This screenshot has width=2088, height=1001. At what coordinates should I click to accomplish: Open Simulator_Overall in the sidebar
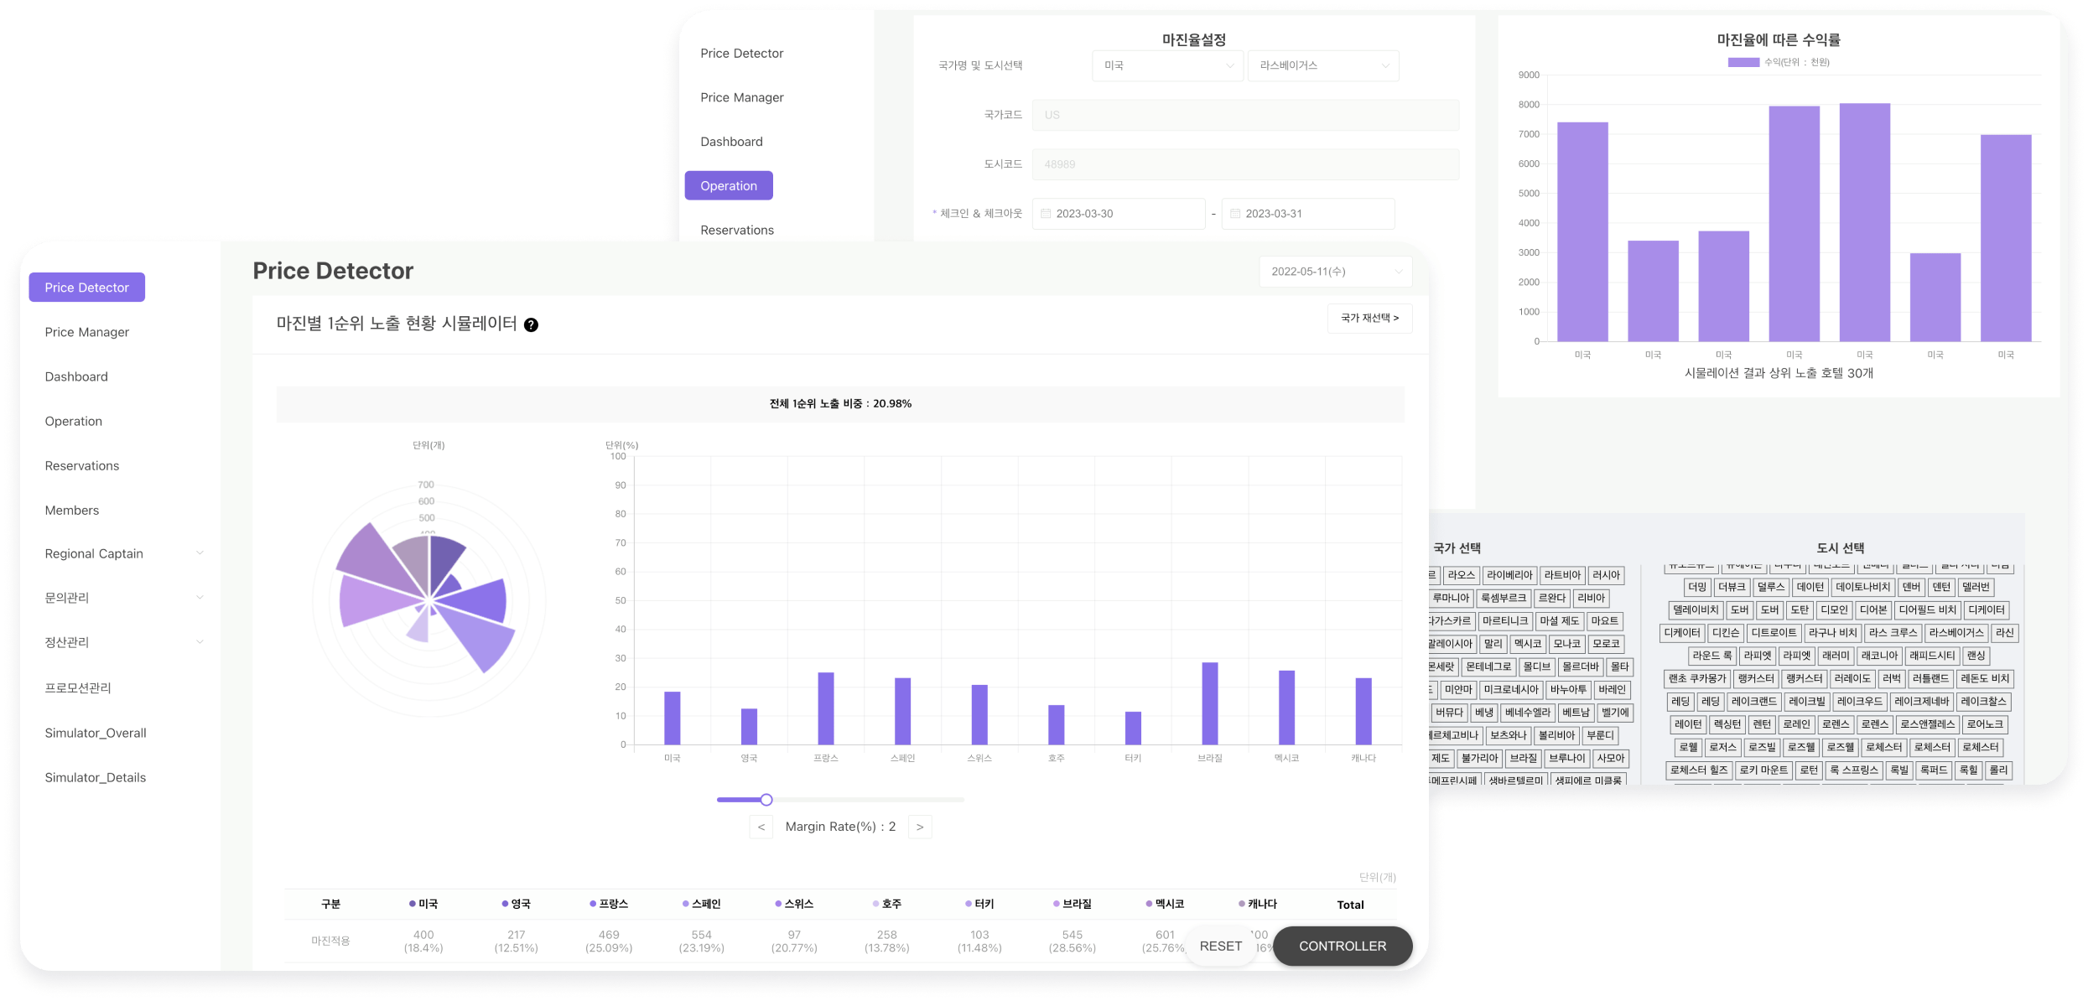tap(96, 733)
